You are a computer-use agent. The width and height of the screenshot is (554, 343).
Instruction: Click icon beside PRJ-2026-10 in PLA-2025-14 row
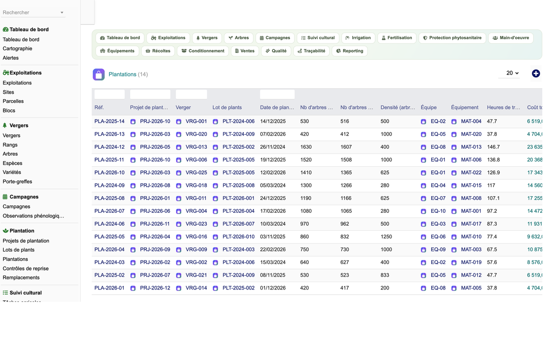[133, 121]
